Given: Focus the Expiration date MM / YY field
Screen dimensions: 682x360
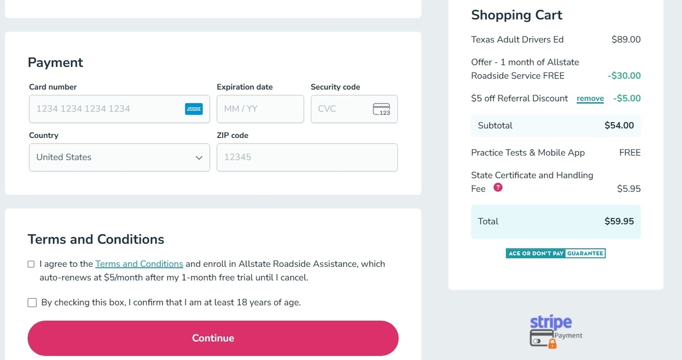Looking at the screenshot, I should pyautogui.click(x=260, y=109).
